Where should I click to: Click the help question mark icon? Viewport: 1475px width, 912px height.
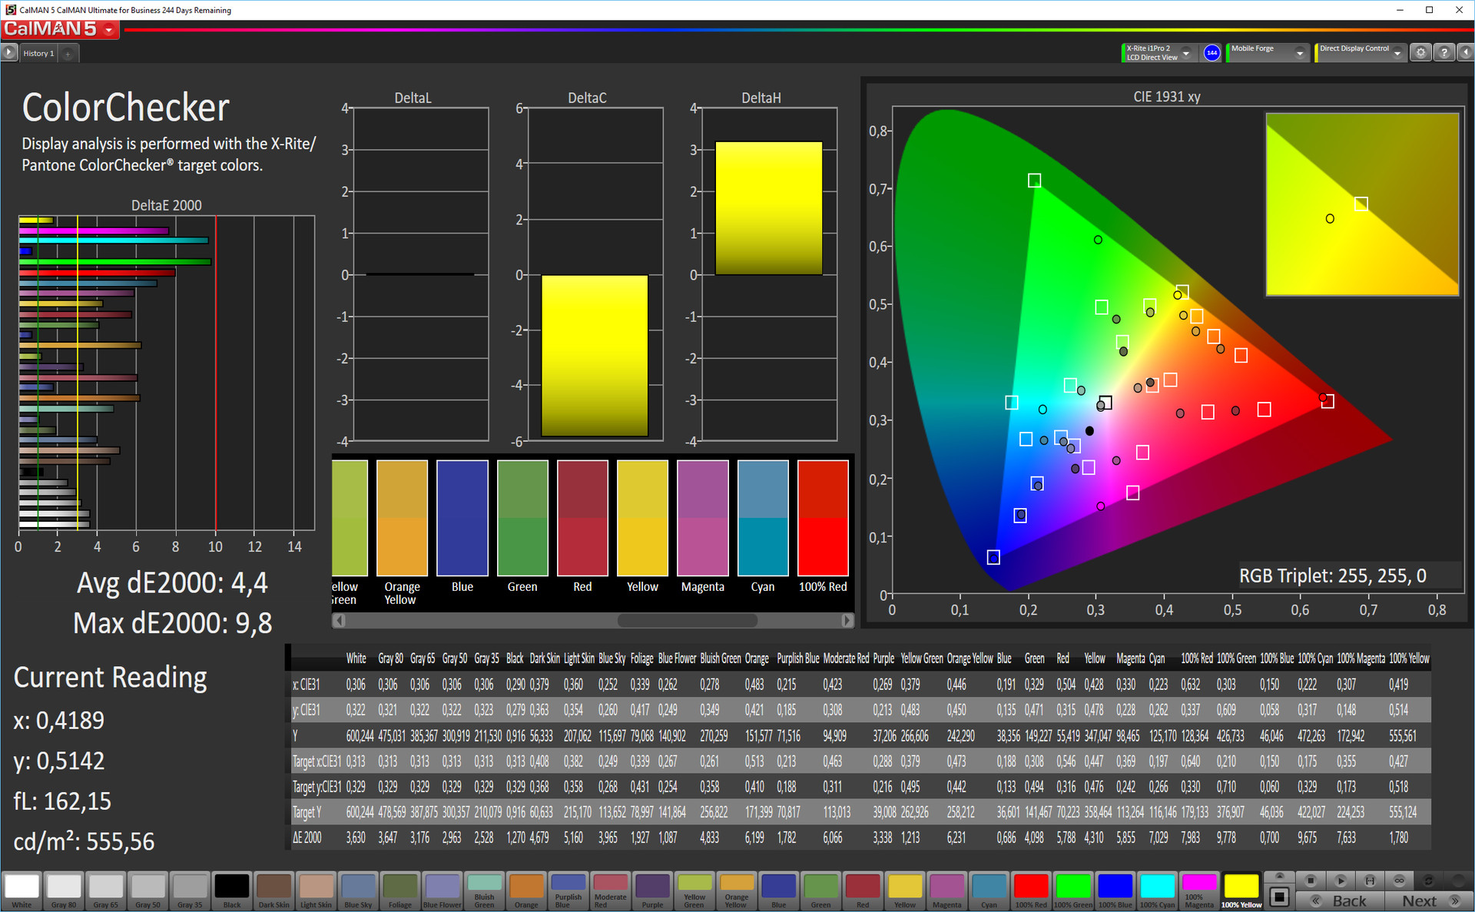[1444, 53]
